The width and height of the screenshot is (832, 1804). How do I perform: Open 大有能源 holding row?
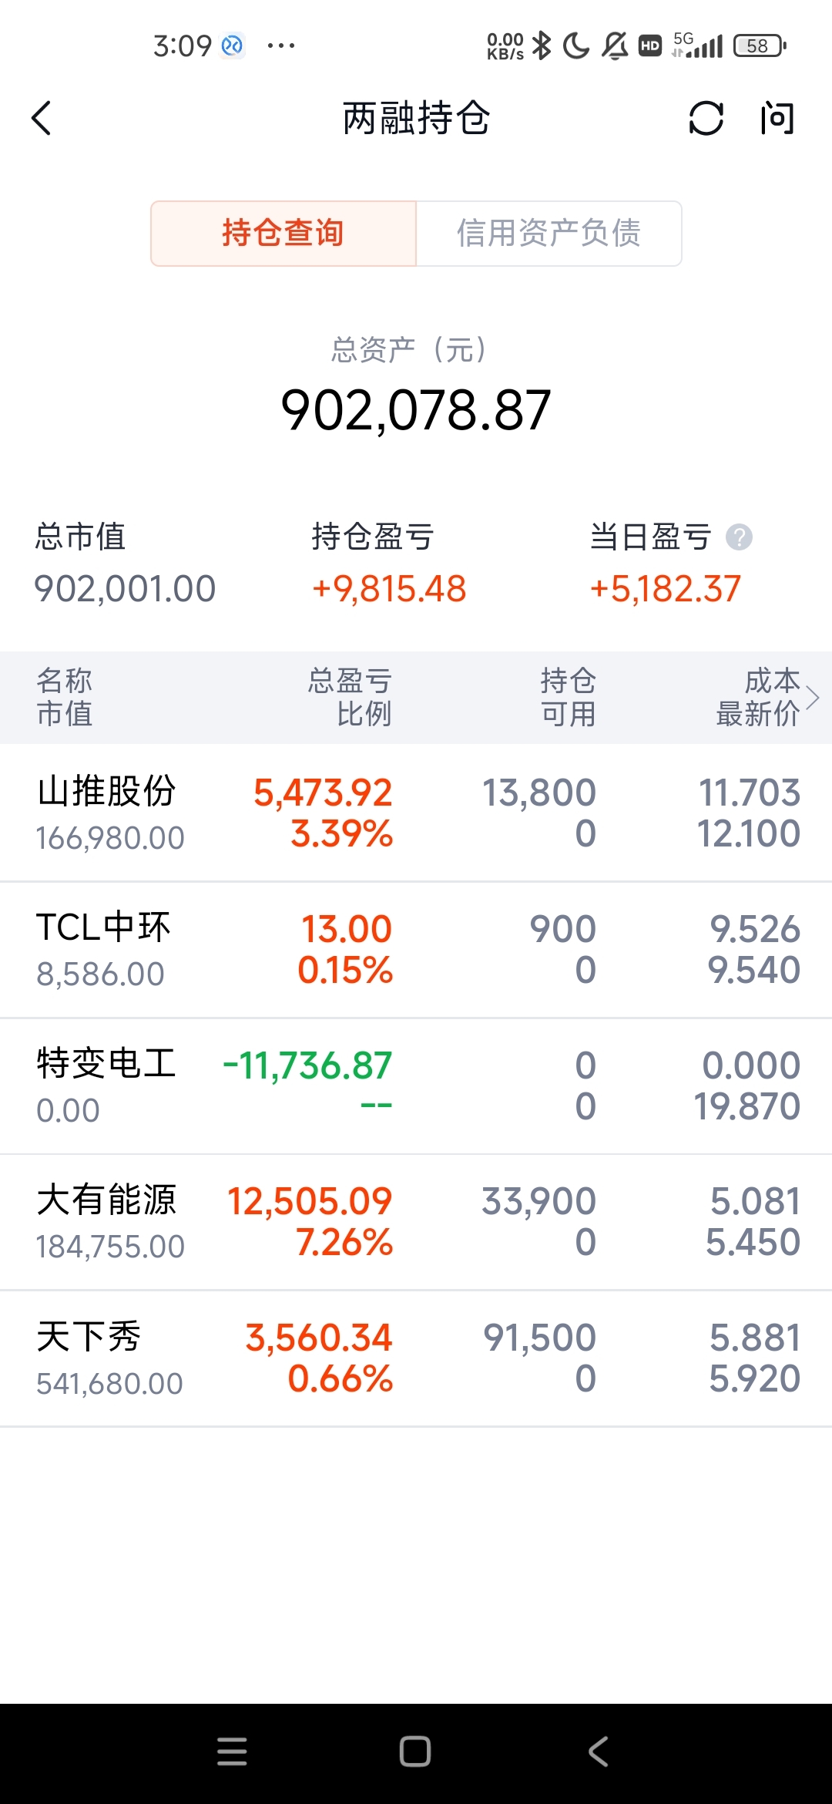point(416,1223)
